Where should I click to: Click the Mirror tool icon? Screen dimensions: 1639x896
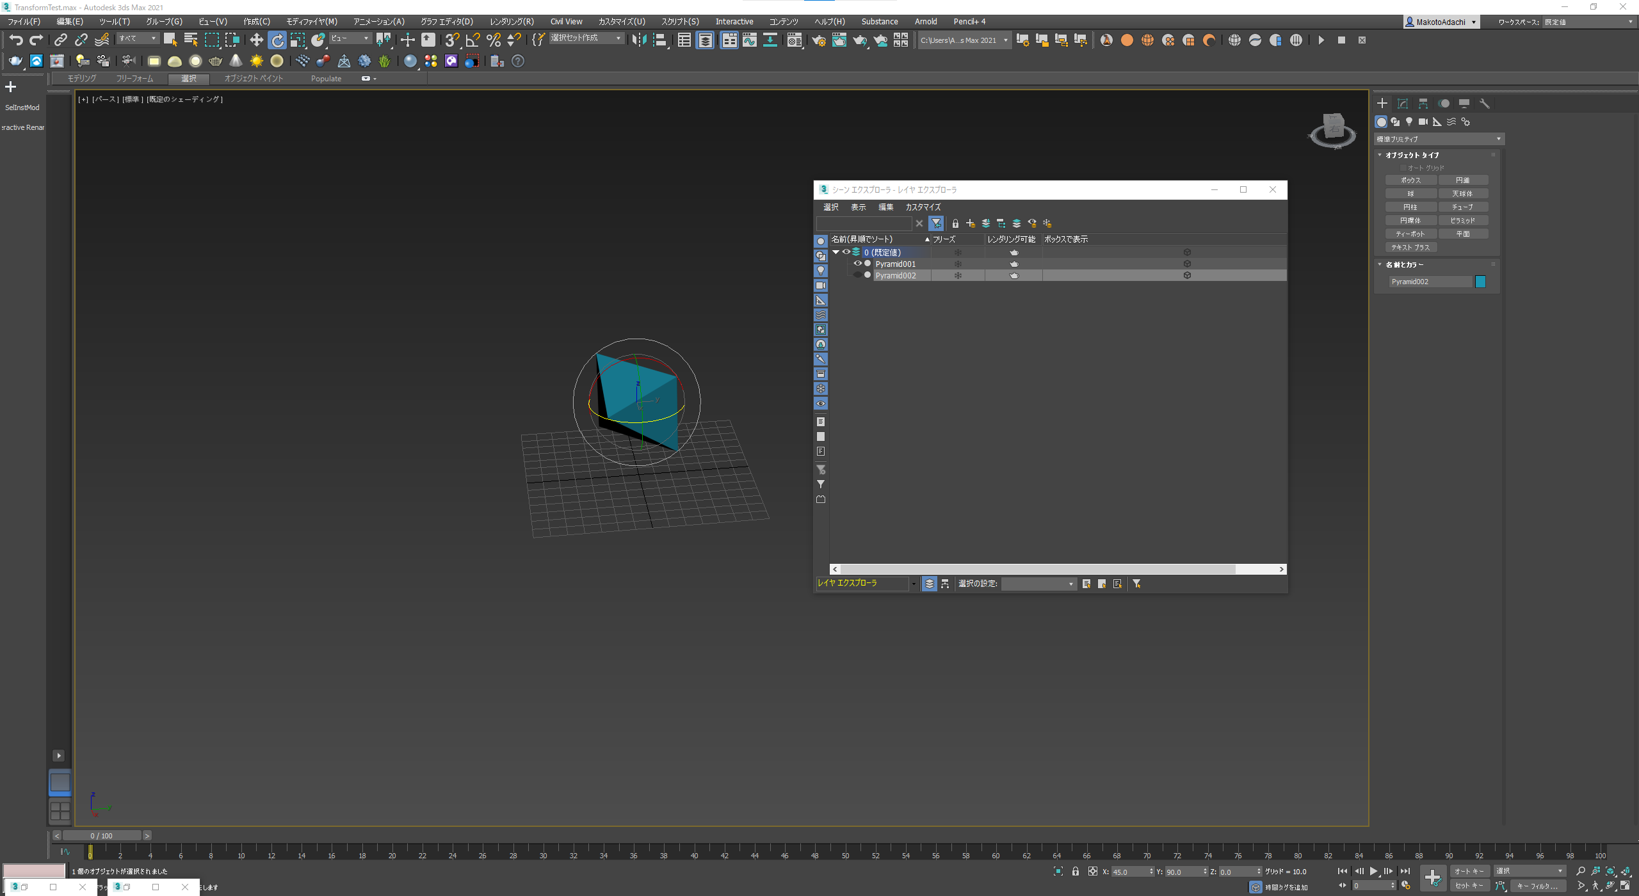point(638,40)
